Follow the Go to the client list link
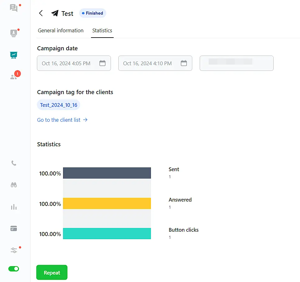The width and height of the screenshot is (300, 282). (x=62, y=120)
